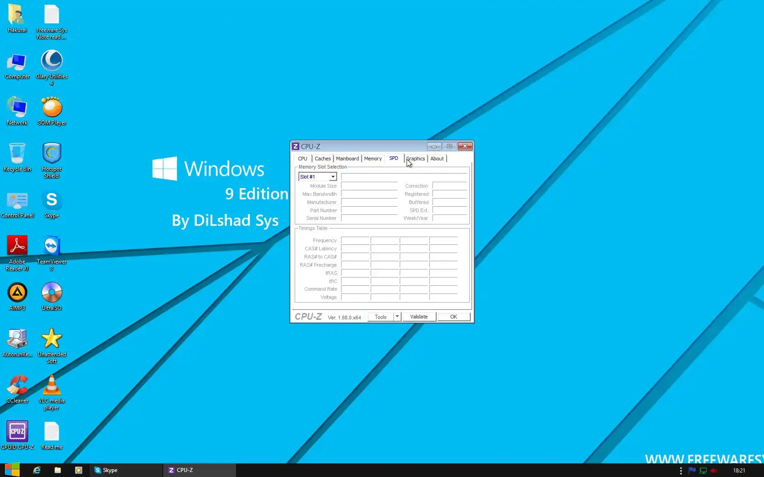This screenshot has width=764, height=477.
Task: Launch GOM Player shortcut
Action: point(51,111)
